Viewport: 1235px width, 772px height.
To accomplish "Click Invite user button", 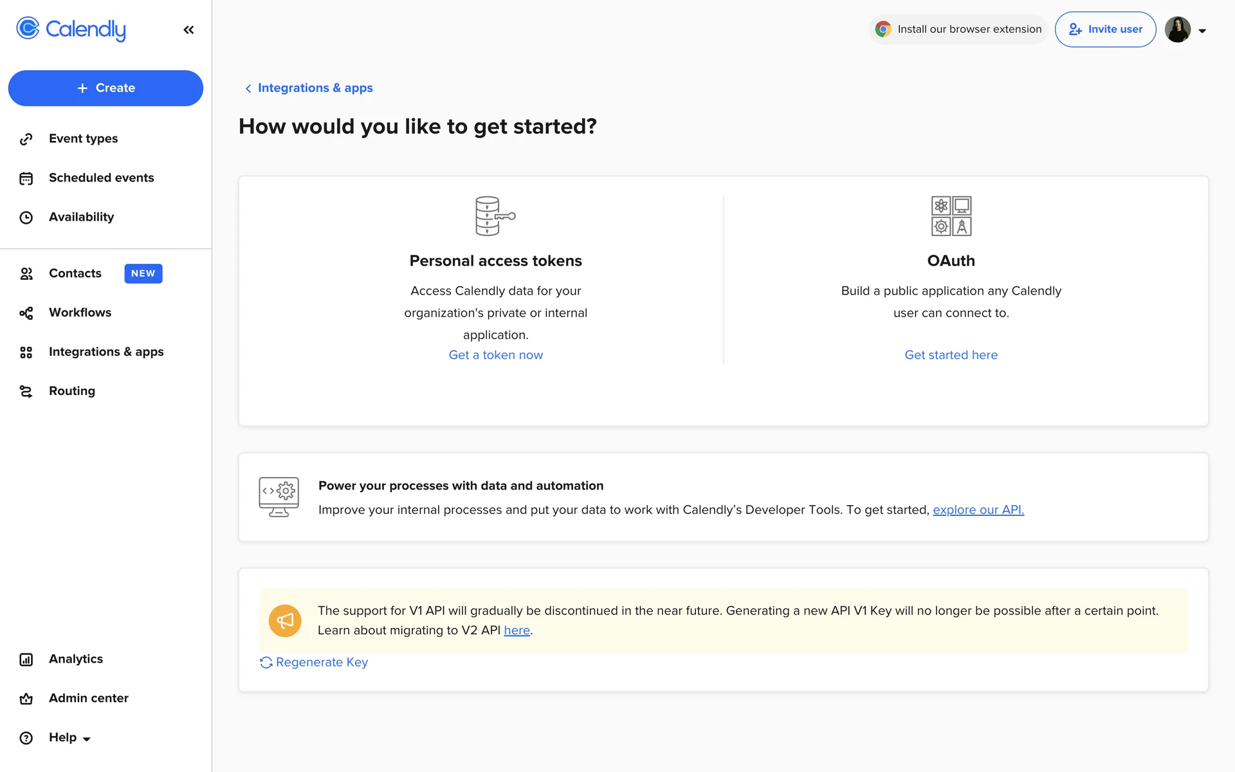I will (1105, 30).
